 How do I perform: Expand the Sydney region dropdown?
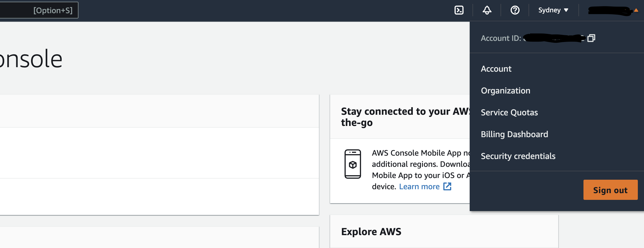pos(553,10)
